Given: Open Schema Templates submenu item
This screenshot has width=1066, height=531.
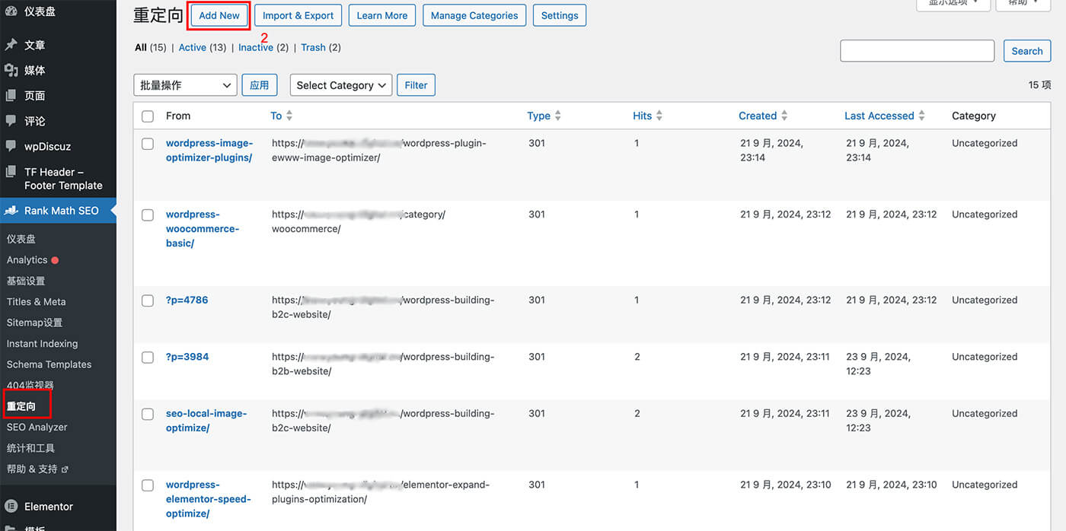Looking at the screenshot, I should click(x=49, y=364).
